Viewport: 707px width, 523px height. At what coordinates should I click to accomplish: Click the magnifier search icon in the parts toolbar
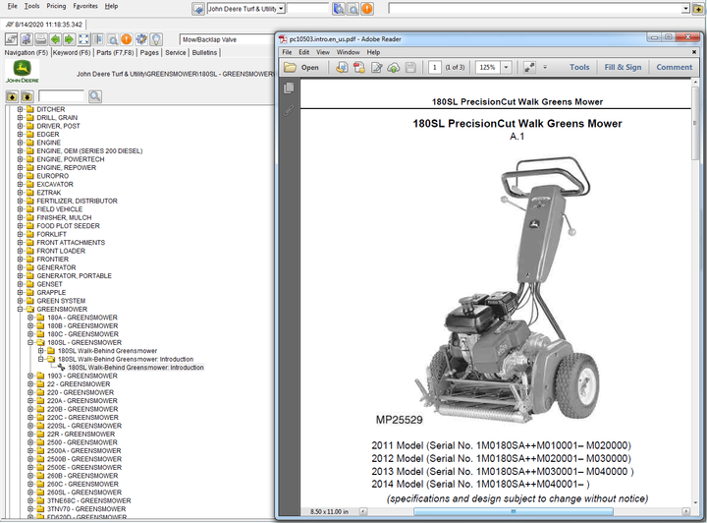click(113, 39)
